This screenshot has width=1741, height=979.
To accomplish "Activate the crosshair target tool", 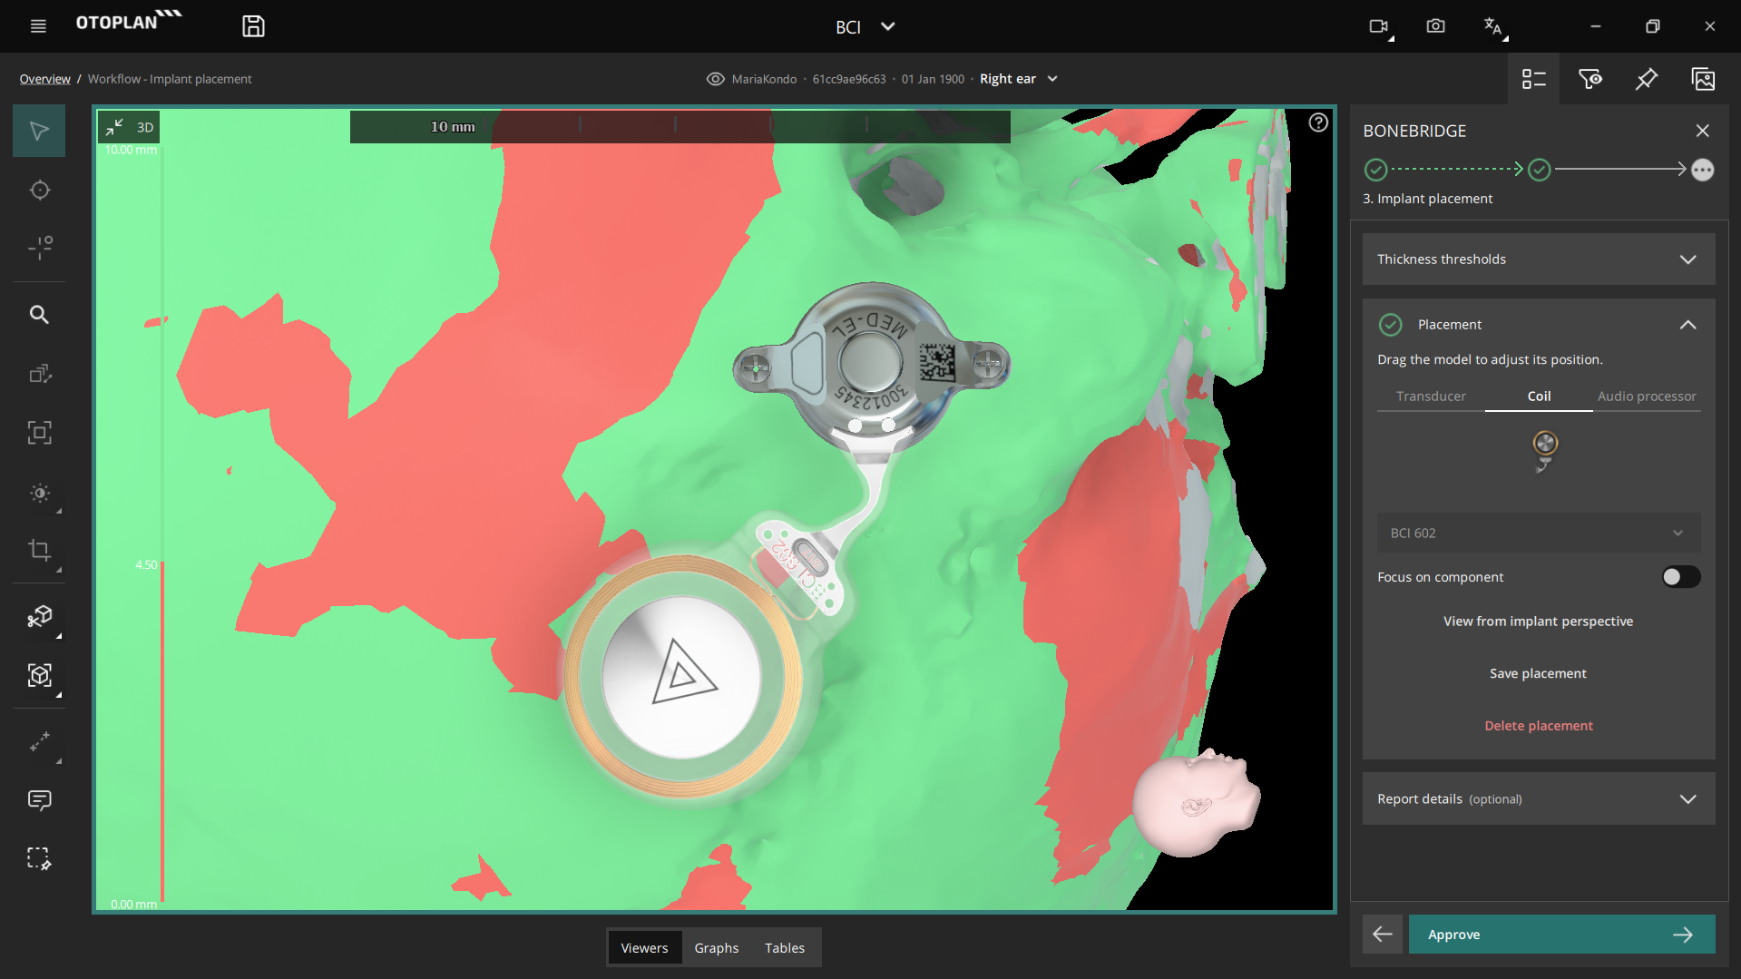I will [x=39, y=191].
